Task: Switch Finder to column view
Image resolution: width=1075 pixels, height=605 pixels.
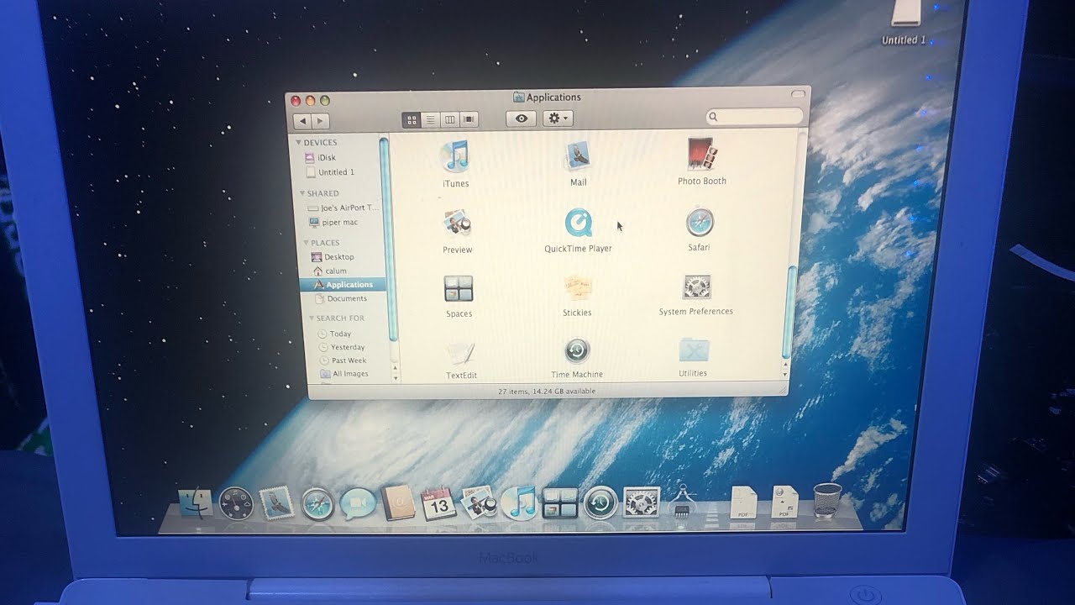Action: [450, 119]
